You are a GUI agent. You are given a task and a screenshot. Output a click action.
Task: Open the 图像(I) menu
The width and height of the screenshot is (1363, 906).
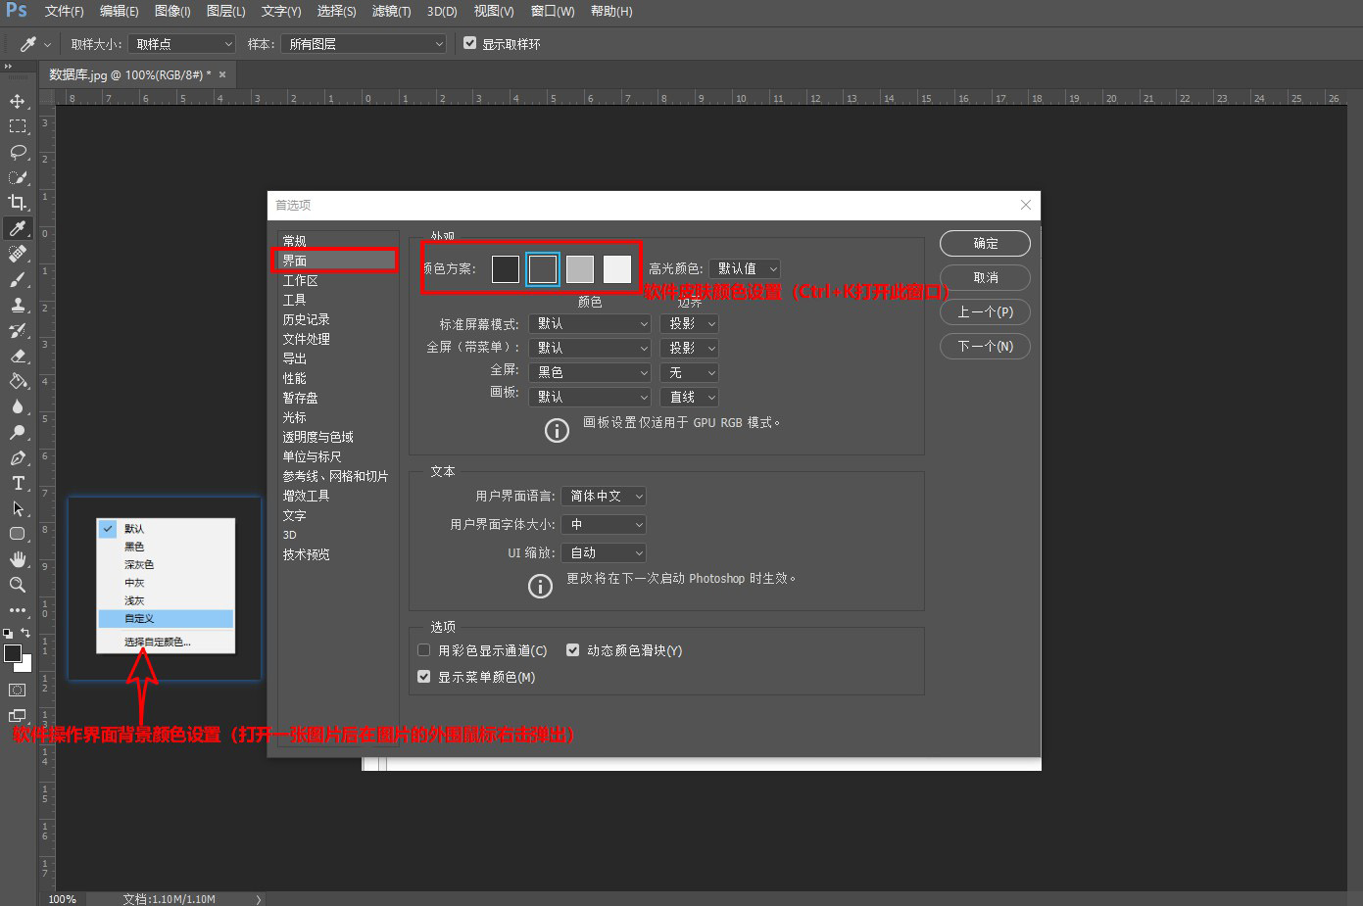coord(172,12)
